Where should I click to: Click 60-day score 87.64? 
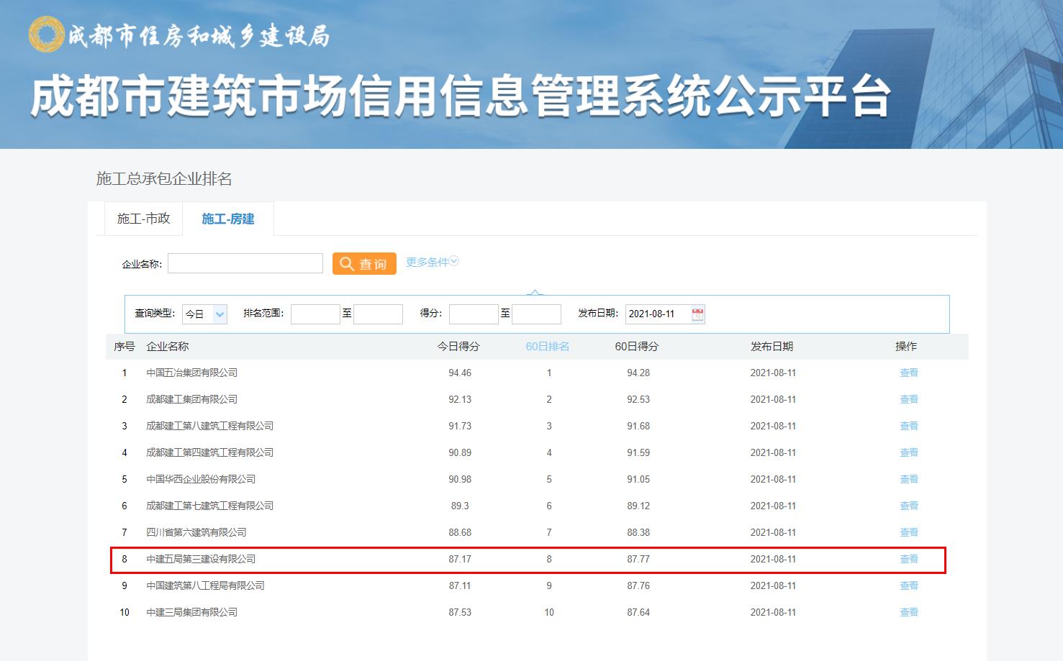[638, 612]
